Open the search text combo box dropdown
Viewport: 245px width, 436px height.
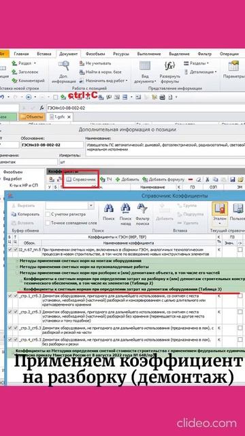[x=91, y=206]
